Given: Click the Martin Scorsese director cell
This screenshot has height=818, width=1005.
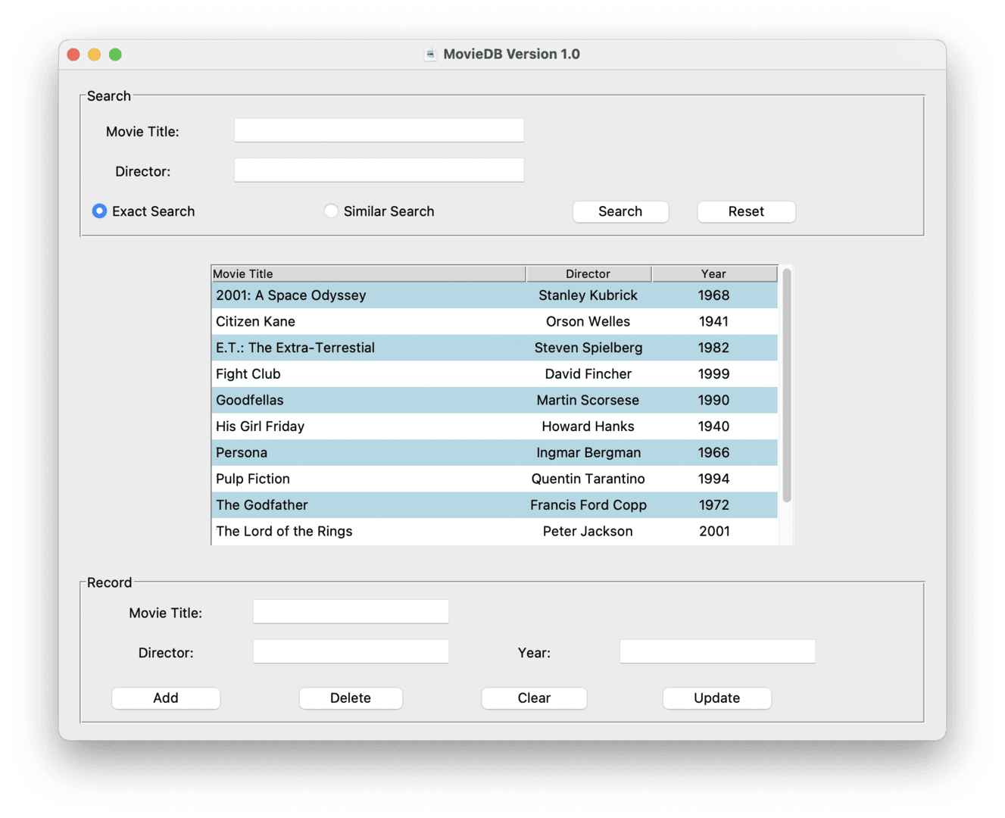Looking at the screenshot, I should coord(588,400).
